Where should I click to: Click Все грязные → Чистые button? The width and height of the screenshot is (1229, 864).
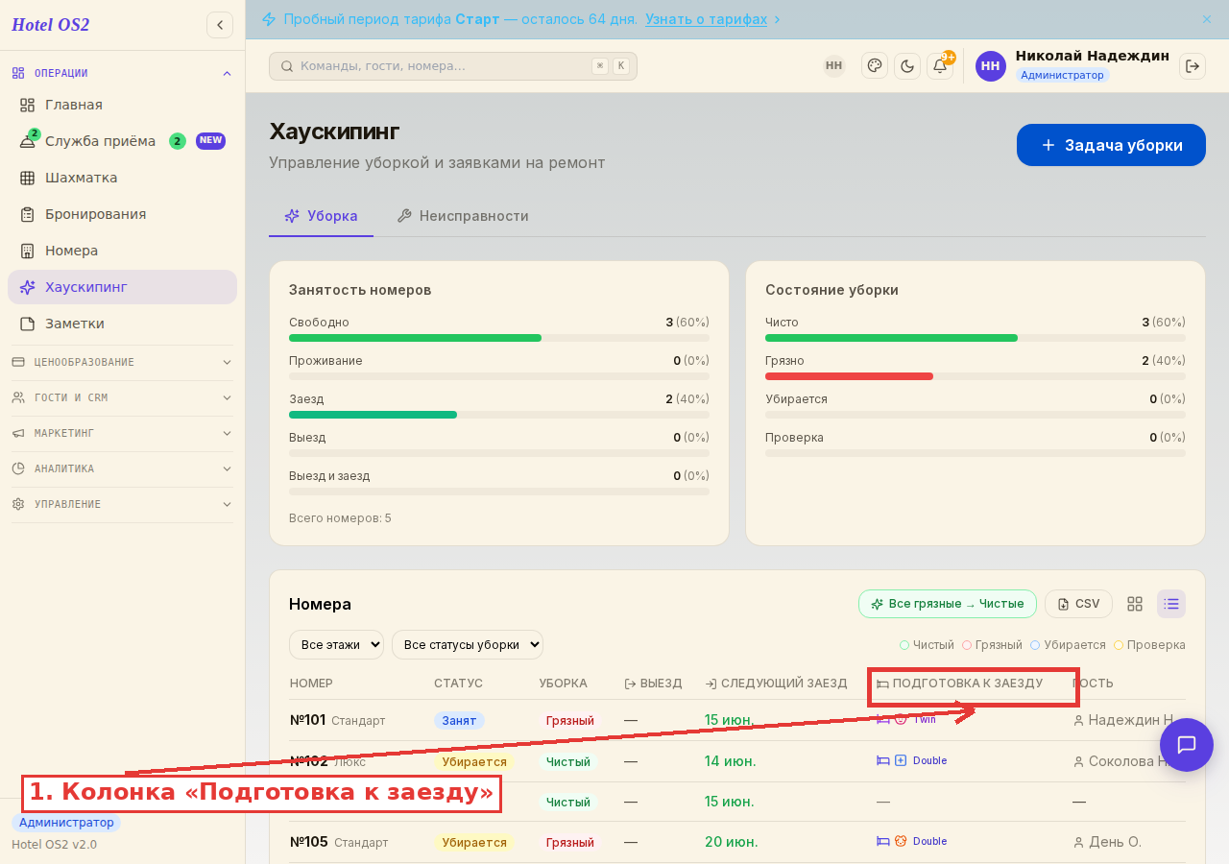click(948, 604)
